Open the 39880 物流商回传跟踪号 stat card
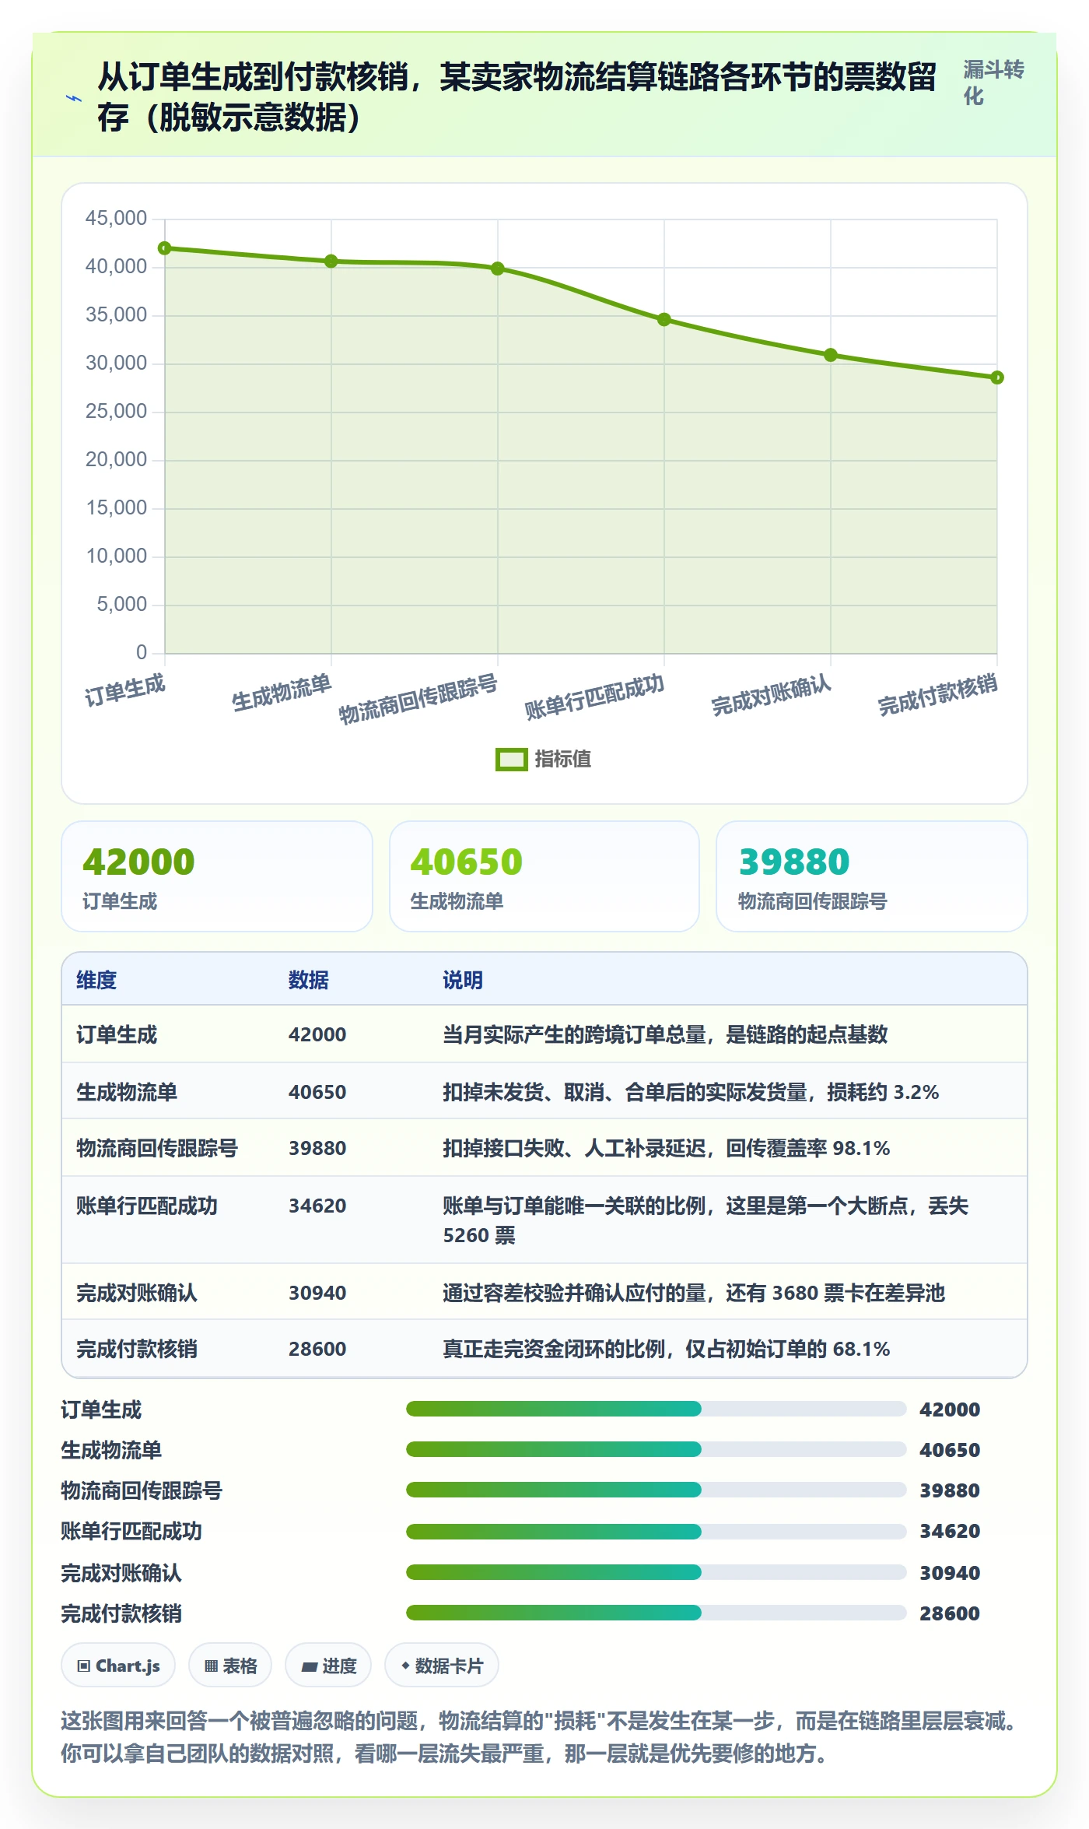1089x1829 pixels. 872,876
